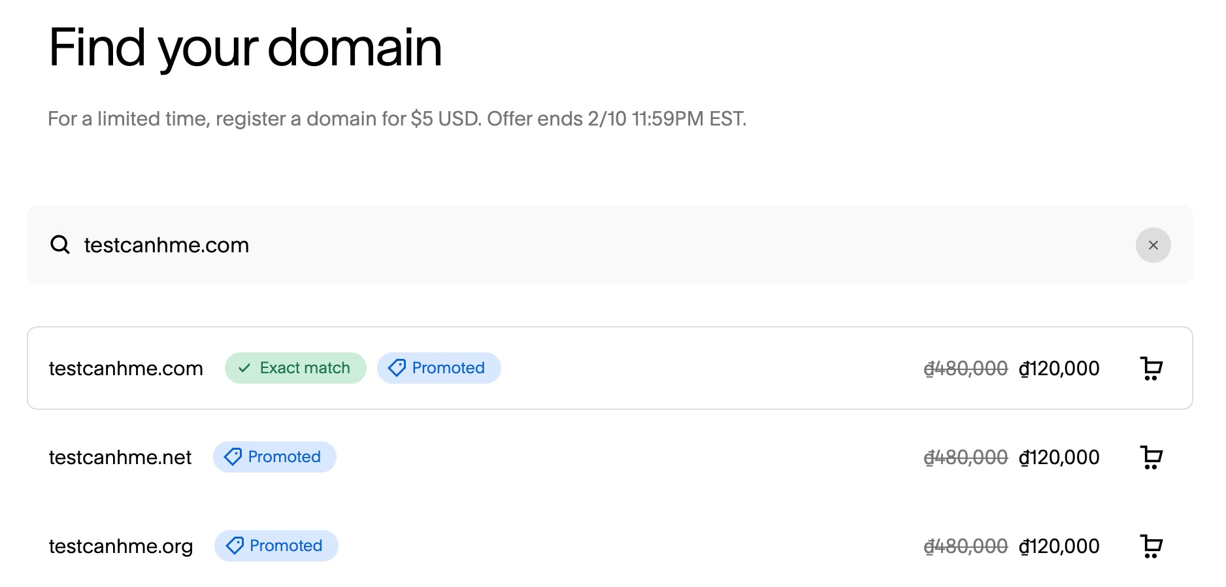Click the Promoted tag on testcanhme.com
1226x587 pixels.
tap(439, 368)
